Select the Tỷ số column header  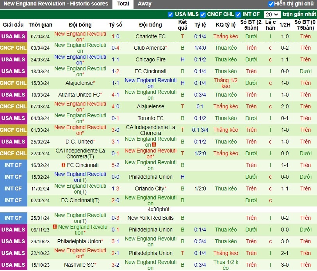pos(116,25)
